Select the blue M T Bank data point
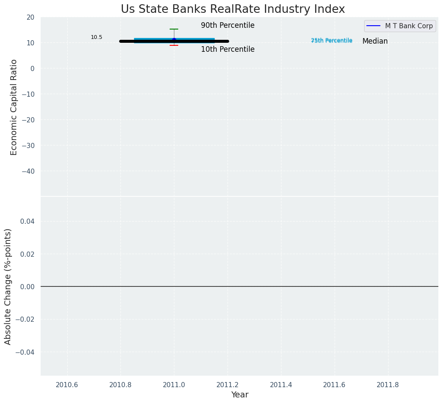 174,40
